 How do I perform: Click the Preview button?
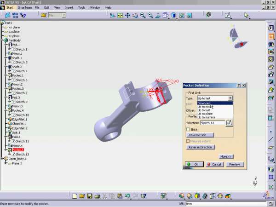(235, 164)
